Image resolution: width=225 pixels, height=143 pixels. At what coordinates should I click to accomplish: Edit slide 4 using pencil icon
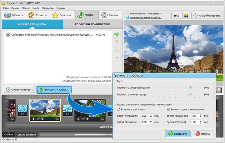[38, 119]
